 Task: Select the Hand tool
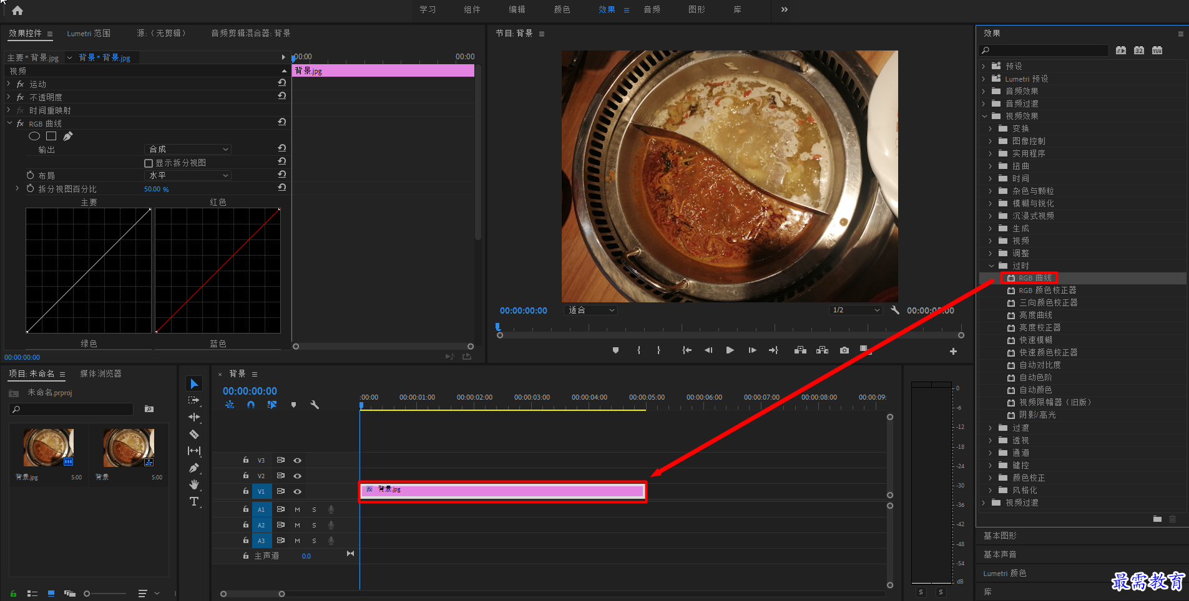point(194,484)
